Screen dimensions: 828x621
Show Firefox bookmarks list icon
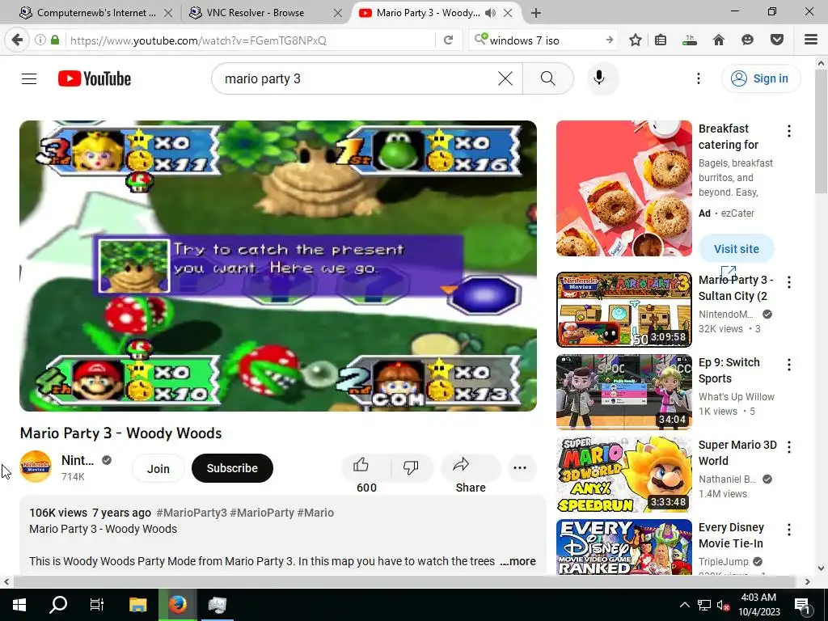(661, 40)
